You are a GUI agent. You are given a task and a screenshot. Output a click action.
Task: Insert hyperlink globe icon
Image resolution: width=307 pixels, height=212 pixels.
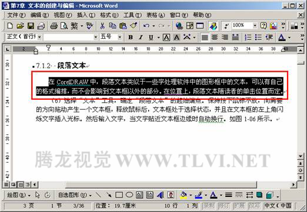click(179, 26)
